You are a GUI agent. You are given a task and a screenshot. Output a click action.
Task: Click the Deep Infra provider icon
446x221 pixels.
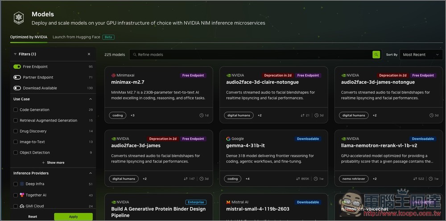[22, 184]
